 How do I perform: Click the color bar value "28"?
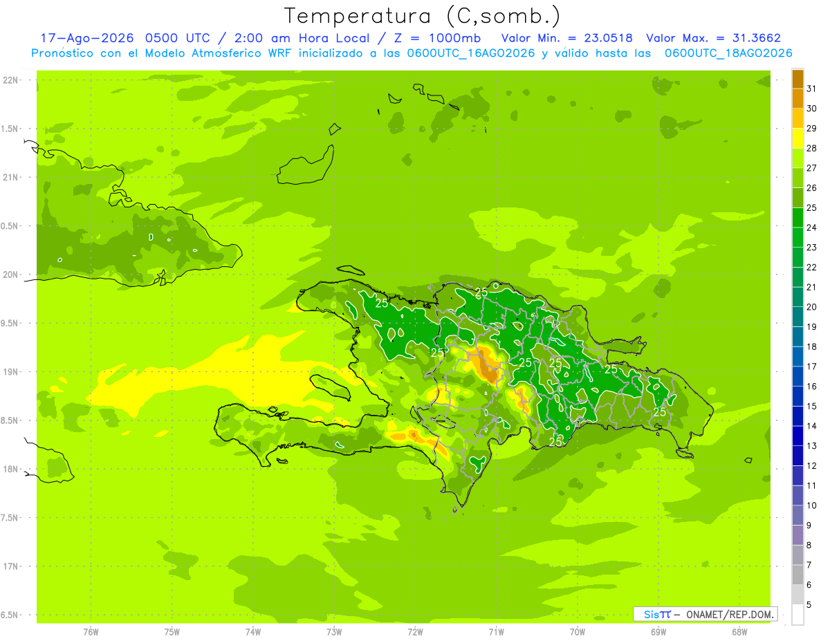[x=811, y=148]
